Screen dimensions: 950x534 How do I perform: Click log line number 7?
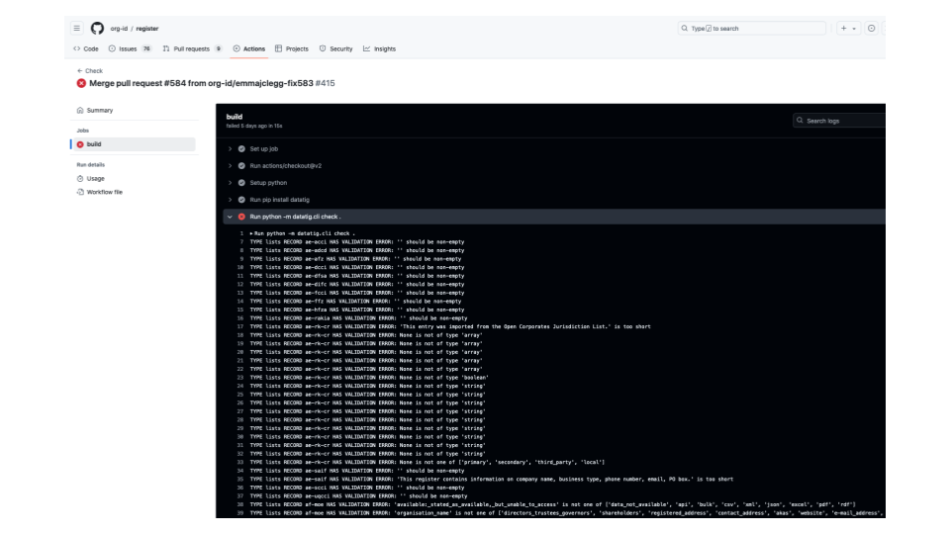coord(241,242)
